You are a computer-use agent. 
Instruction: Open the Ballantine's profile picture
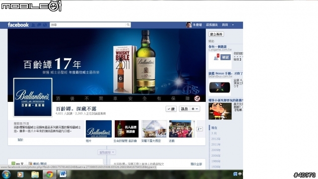pos(33,97)
